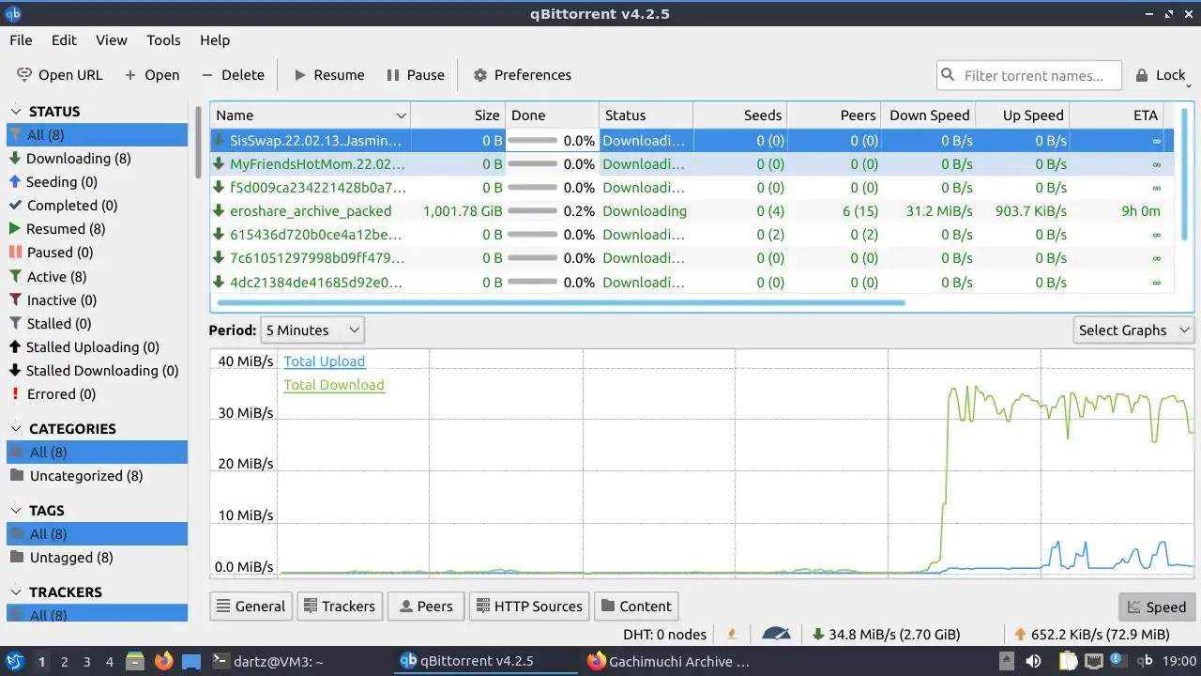Open the Select Graphs dropdown
This screenshot has height=676, width=1201.
point(1133,330)
